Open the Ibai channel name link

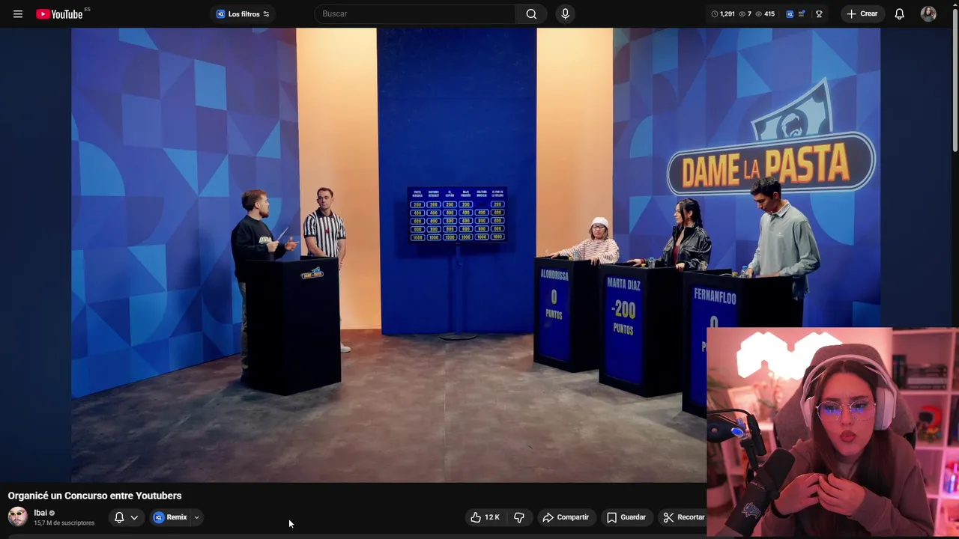coord(40,513)
